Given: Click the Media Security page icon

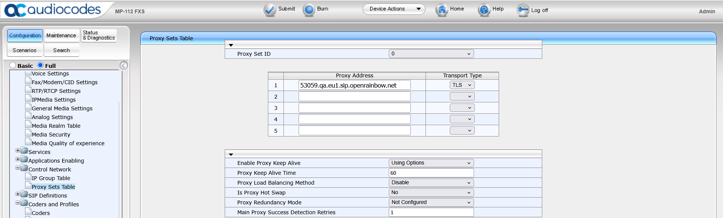Looking at the screenshot, I should point(28,133).
